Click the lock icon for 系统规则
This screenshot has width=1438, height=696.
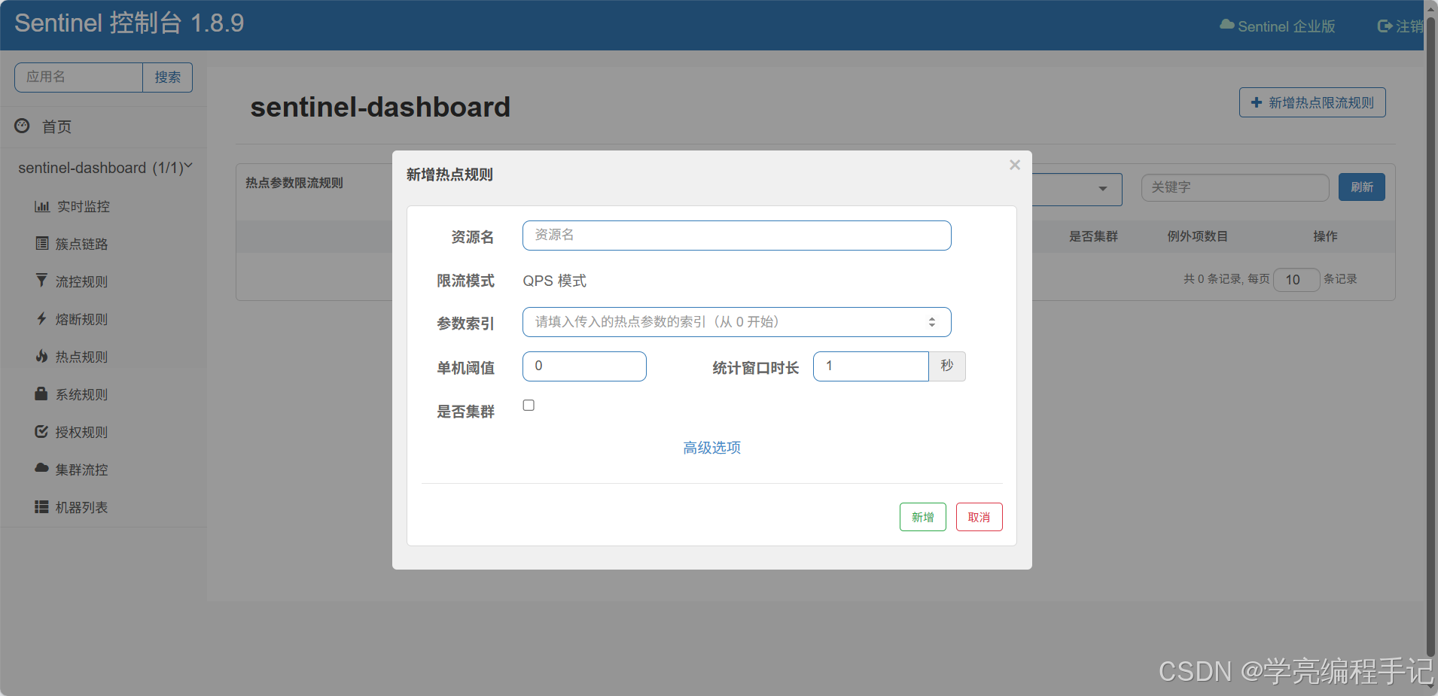[x=41, y=394]
